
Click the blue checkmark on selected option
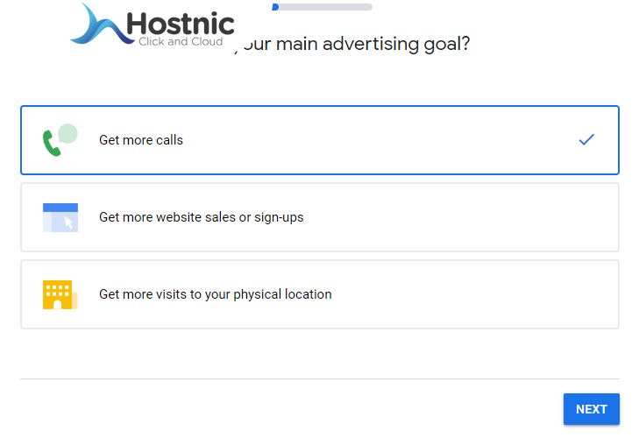click(x=586, y=140)
